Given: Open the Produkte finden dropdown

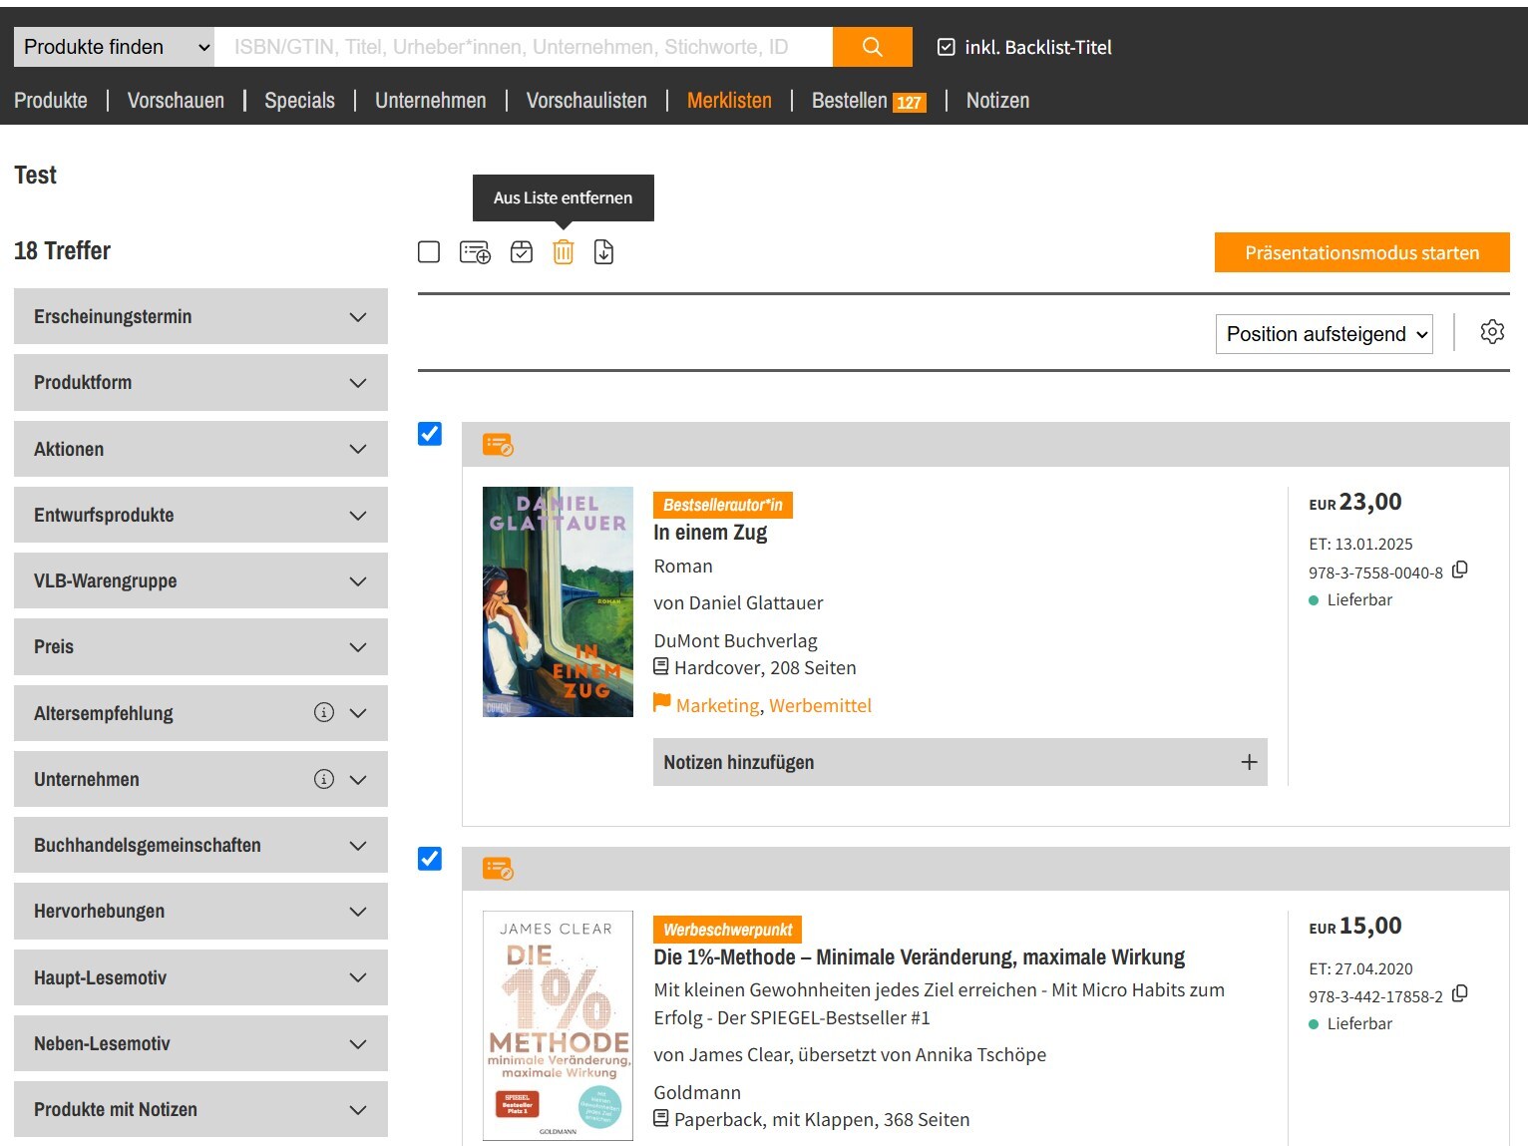Looking at the screenshot, I should pos(115,47).
